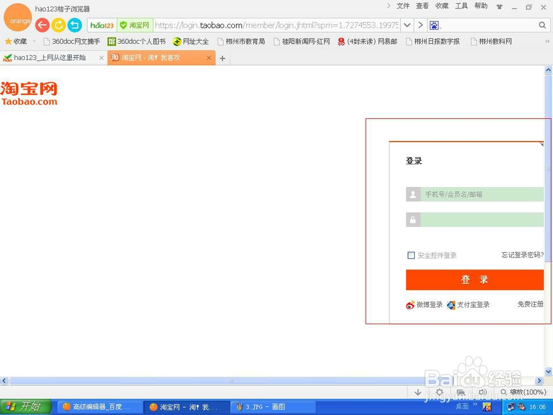Viewport: 553px width, 415px height.
Task: Click the horizontal scrollbar thumb
Action: pos(231,381)
